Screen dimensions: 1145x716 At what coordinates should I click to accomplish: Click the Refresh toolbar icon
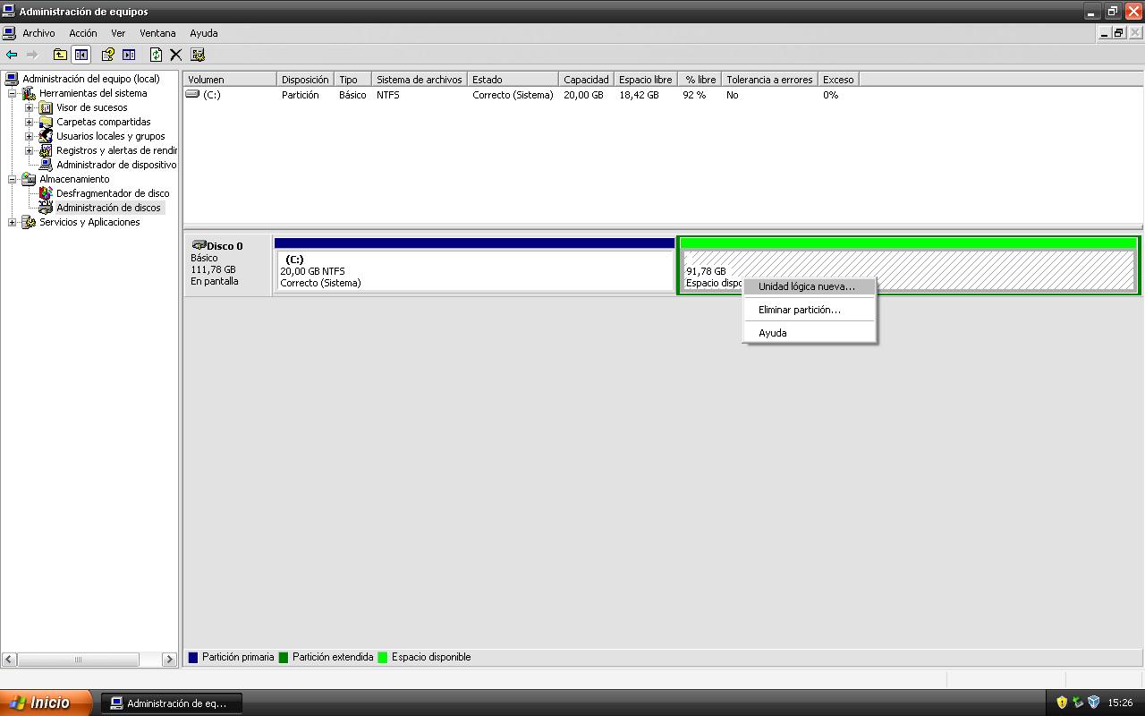tap(156, 55)
